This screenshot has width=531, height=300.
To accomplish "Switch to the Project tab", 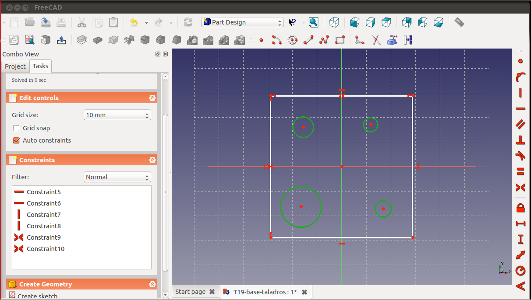I will 15,66.
